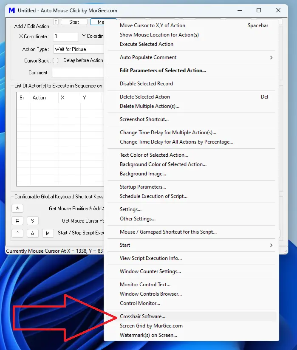Viewport: 297px width, 350px height.
Task: Open Window Counter Settings
Action: point(192,272)
